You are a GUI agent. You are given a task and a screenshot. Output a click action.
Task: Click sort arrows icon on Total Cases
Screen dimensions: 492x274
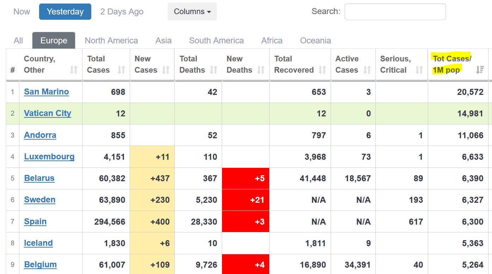(x=121, y=70)
